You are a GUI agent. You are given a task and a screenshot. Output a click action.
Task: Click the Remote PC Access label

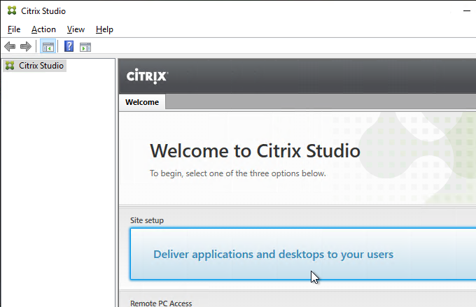[161, 303]
